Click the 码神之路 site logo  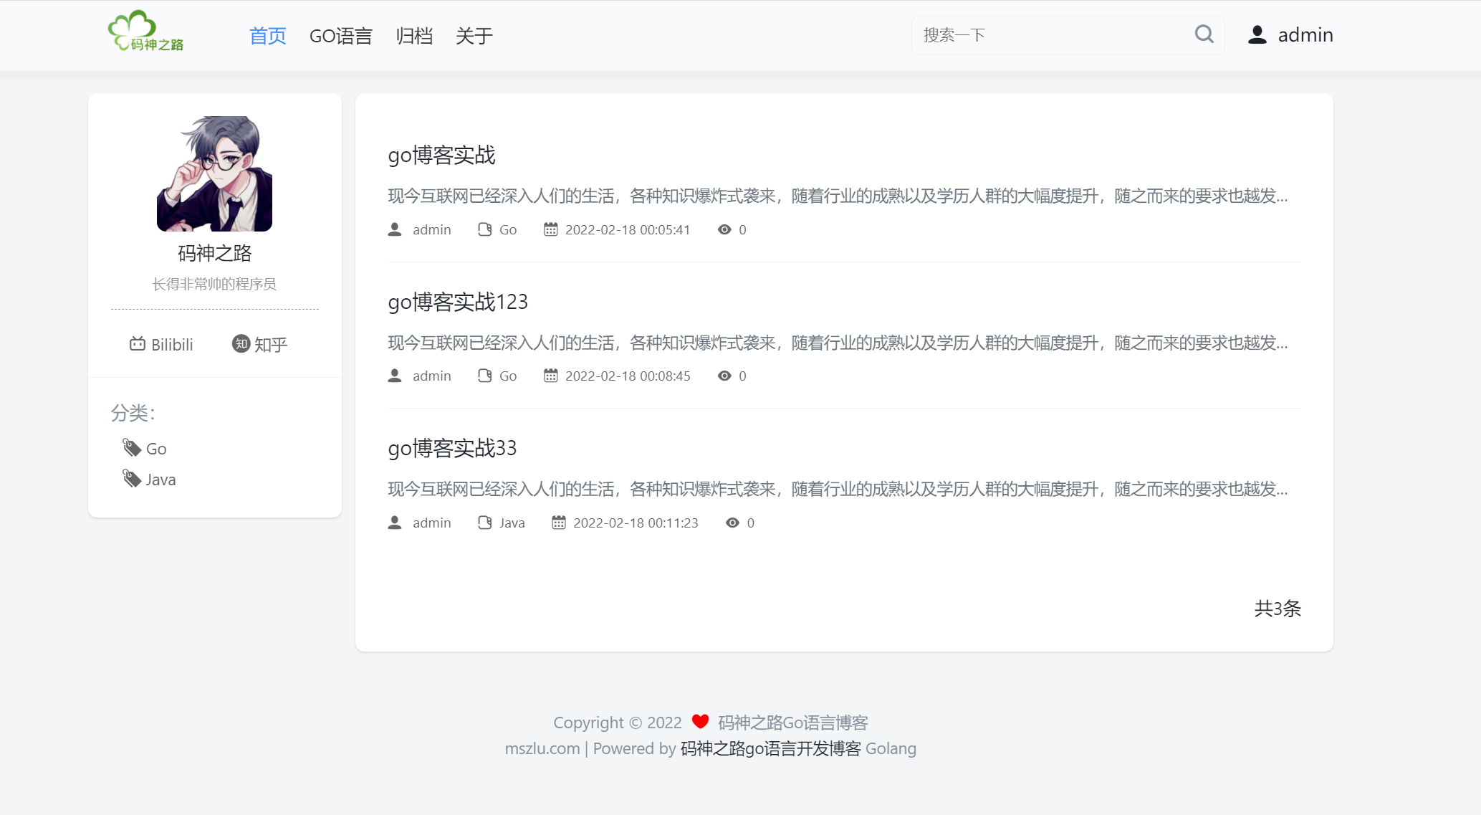click(145, 32)
